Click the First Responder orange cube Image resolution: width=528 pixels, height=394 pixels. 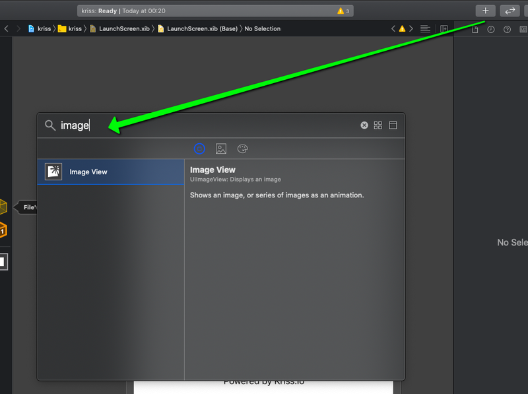click(3, 230)
